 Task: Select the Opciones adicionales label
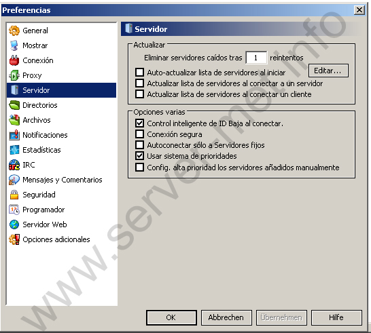(56, 239)
